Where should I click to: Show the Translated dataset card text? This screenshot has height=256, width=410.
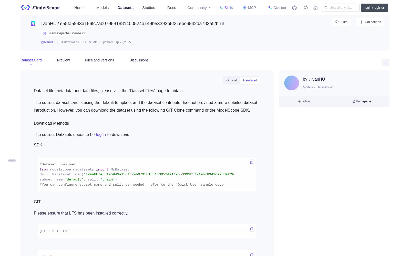[250, 80]
